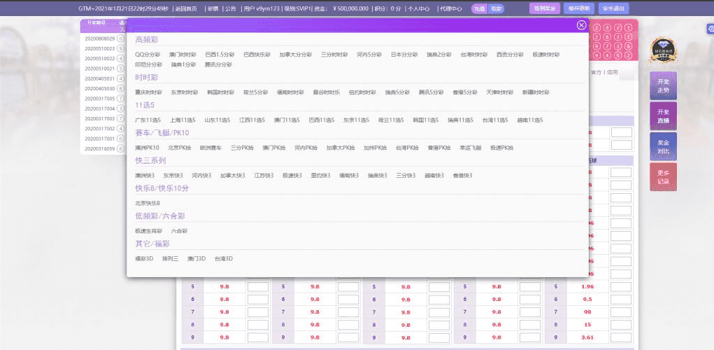Screen dimensions: 714x350
Task: Open the 更多记录 side button
Action: click(663, 177)
